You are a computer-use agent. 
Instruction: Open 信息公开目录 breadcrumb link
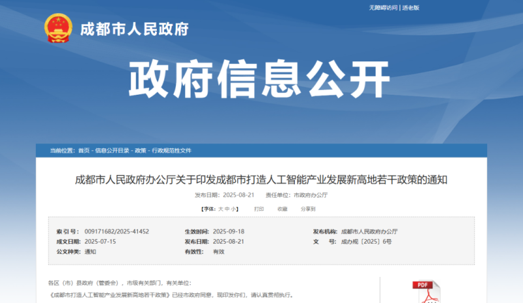point(112,150)
